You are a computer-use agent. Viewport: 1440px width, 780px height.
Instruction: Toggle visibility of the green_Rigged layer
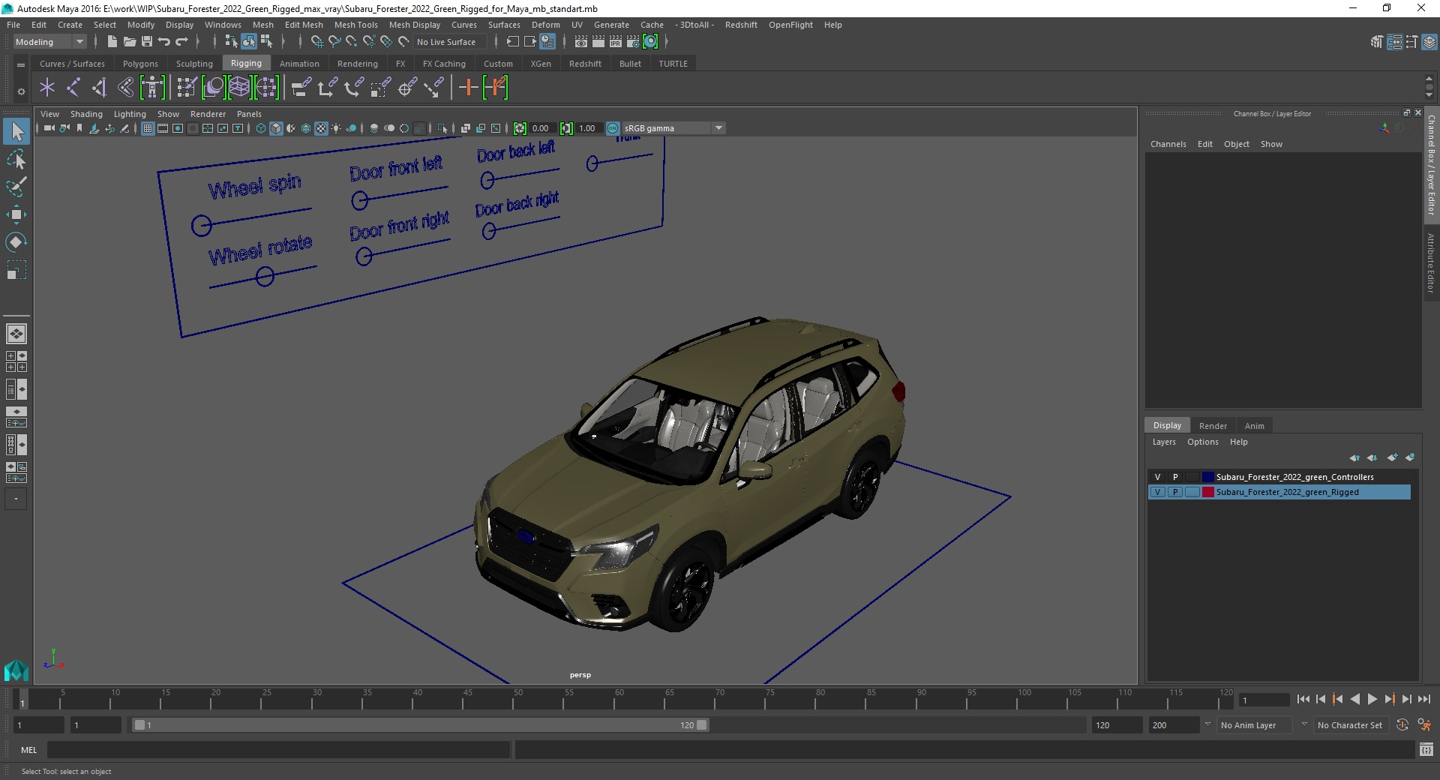point(1157,492)
